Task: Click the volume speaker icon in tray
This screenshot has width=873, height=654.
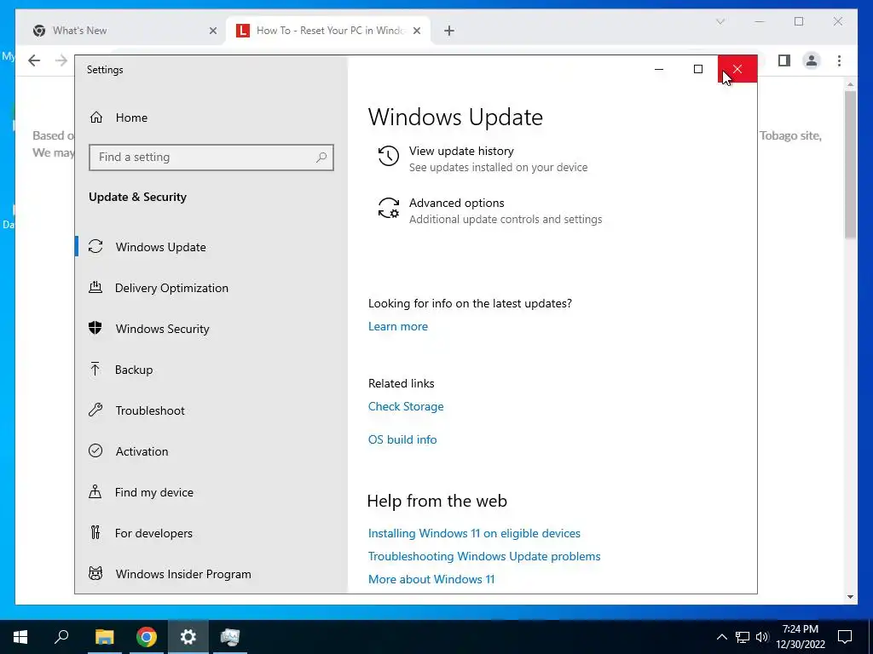Action: (762, 637)
